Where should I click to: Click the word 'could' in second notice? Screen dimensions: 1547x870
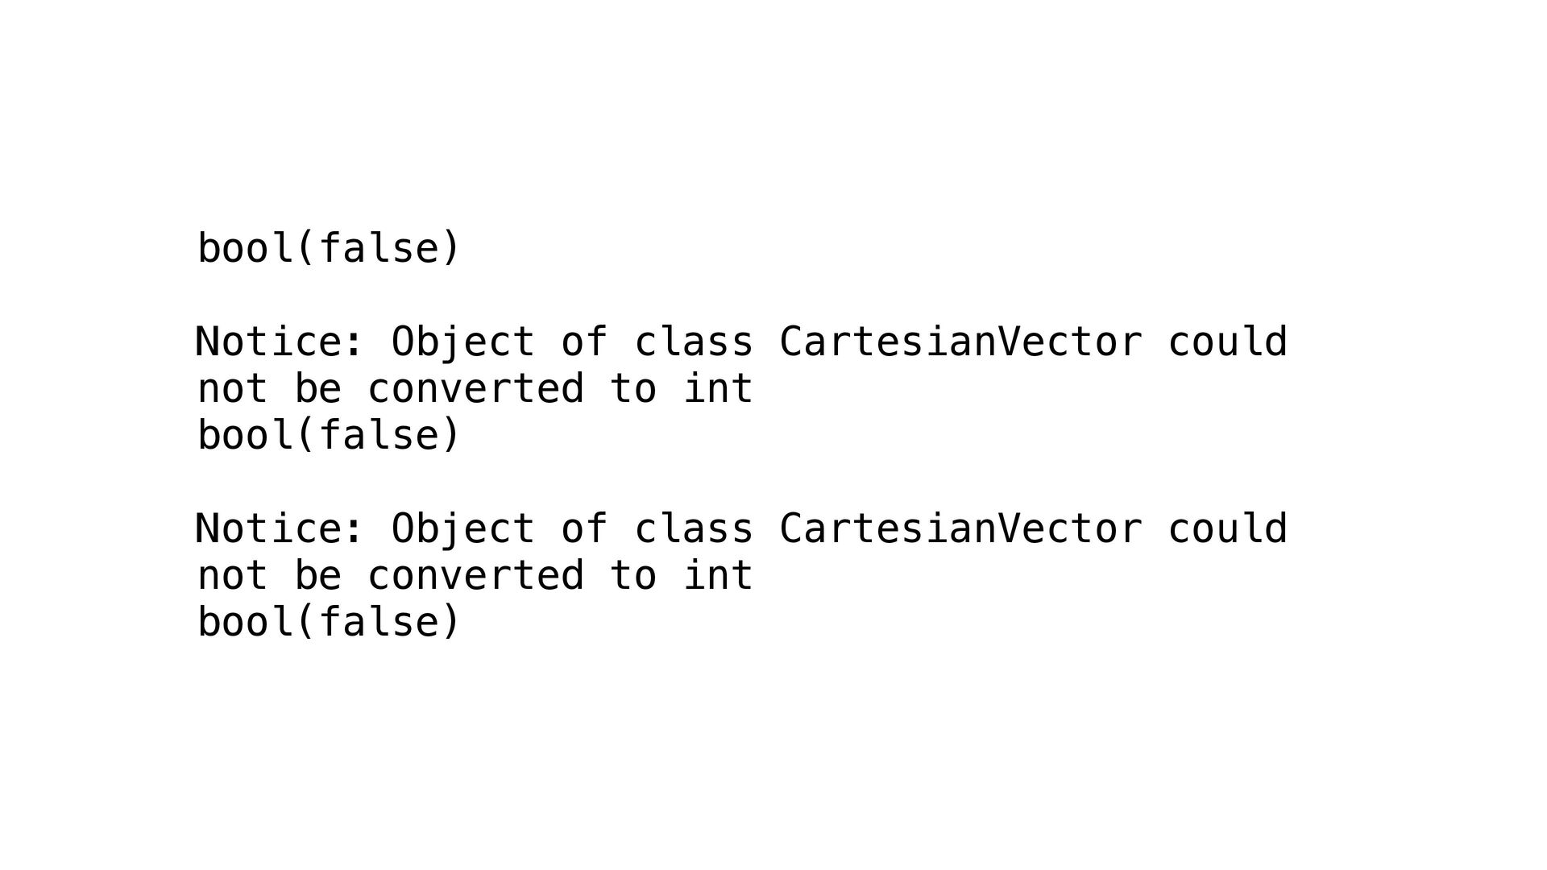(x=1227, y=528)
